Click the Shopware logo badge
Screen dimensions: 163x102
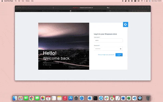pyautogui.click(x=126, y=24)
